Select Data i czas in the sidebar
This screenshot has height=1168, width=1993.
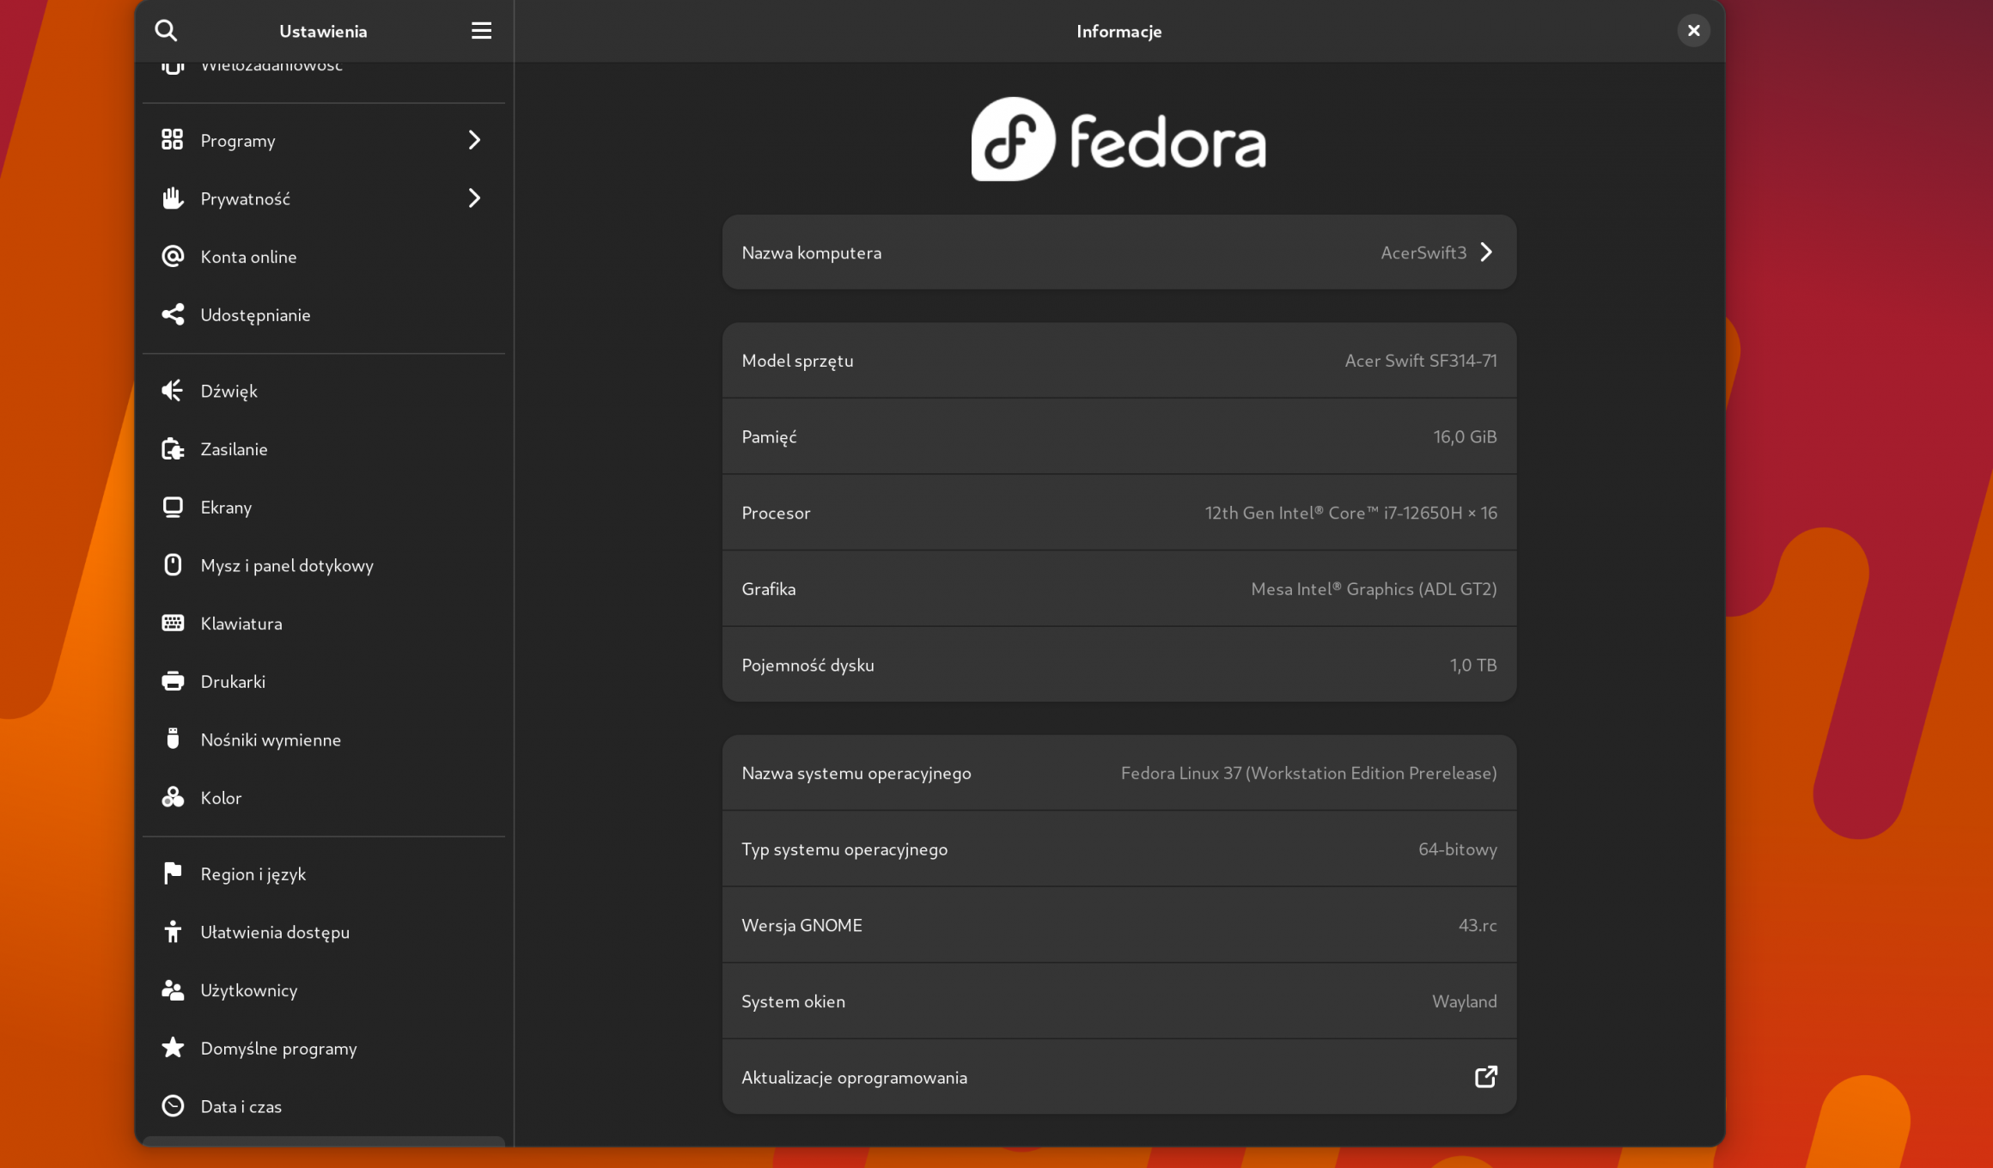(x=241, y=1106)
